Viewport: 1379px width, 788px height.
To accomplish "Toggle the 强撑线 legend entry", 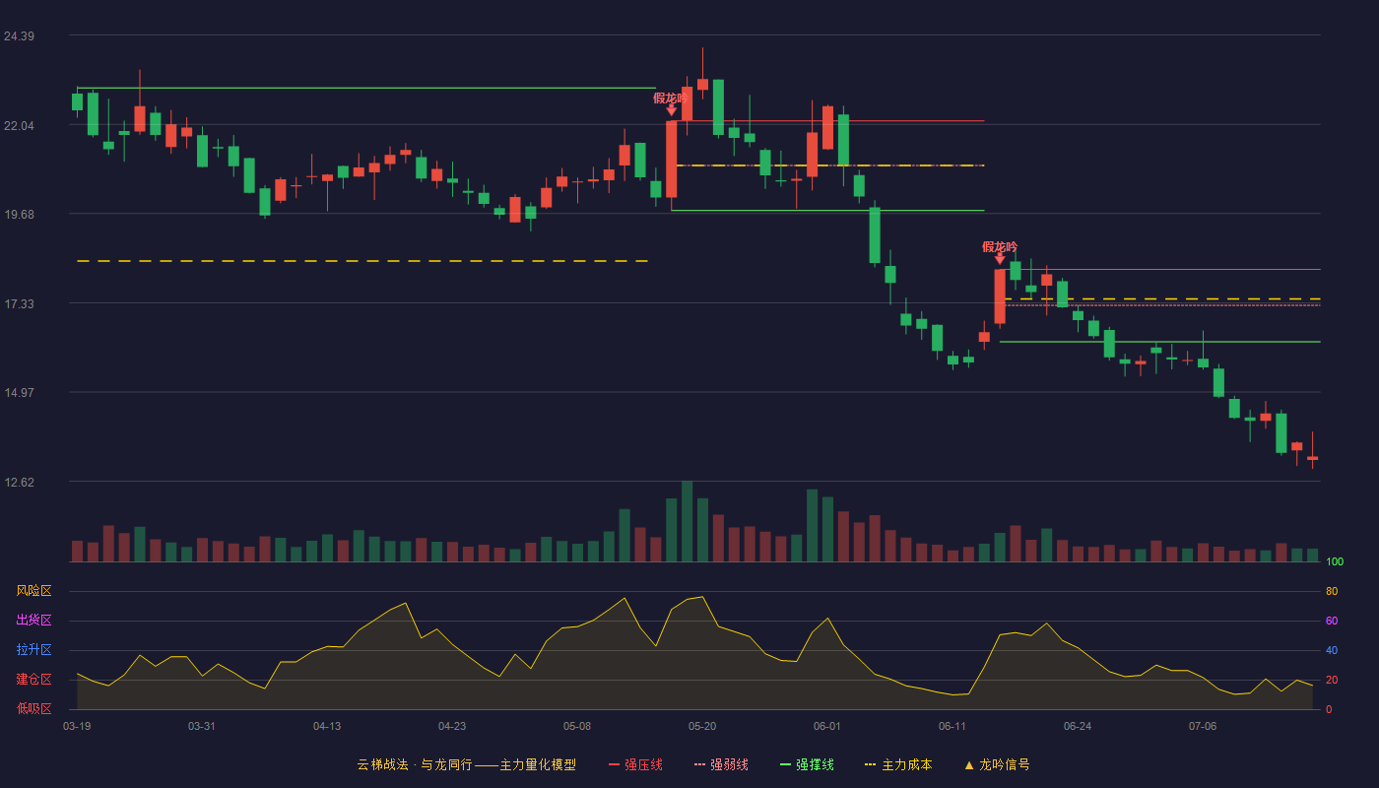I will point(808,764).
